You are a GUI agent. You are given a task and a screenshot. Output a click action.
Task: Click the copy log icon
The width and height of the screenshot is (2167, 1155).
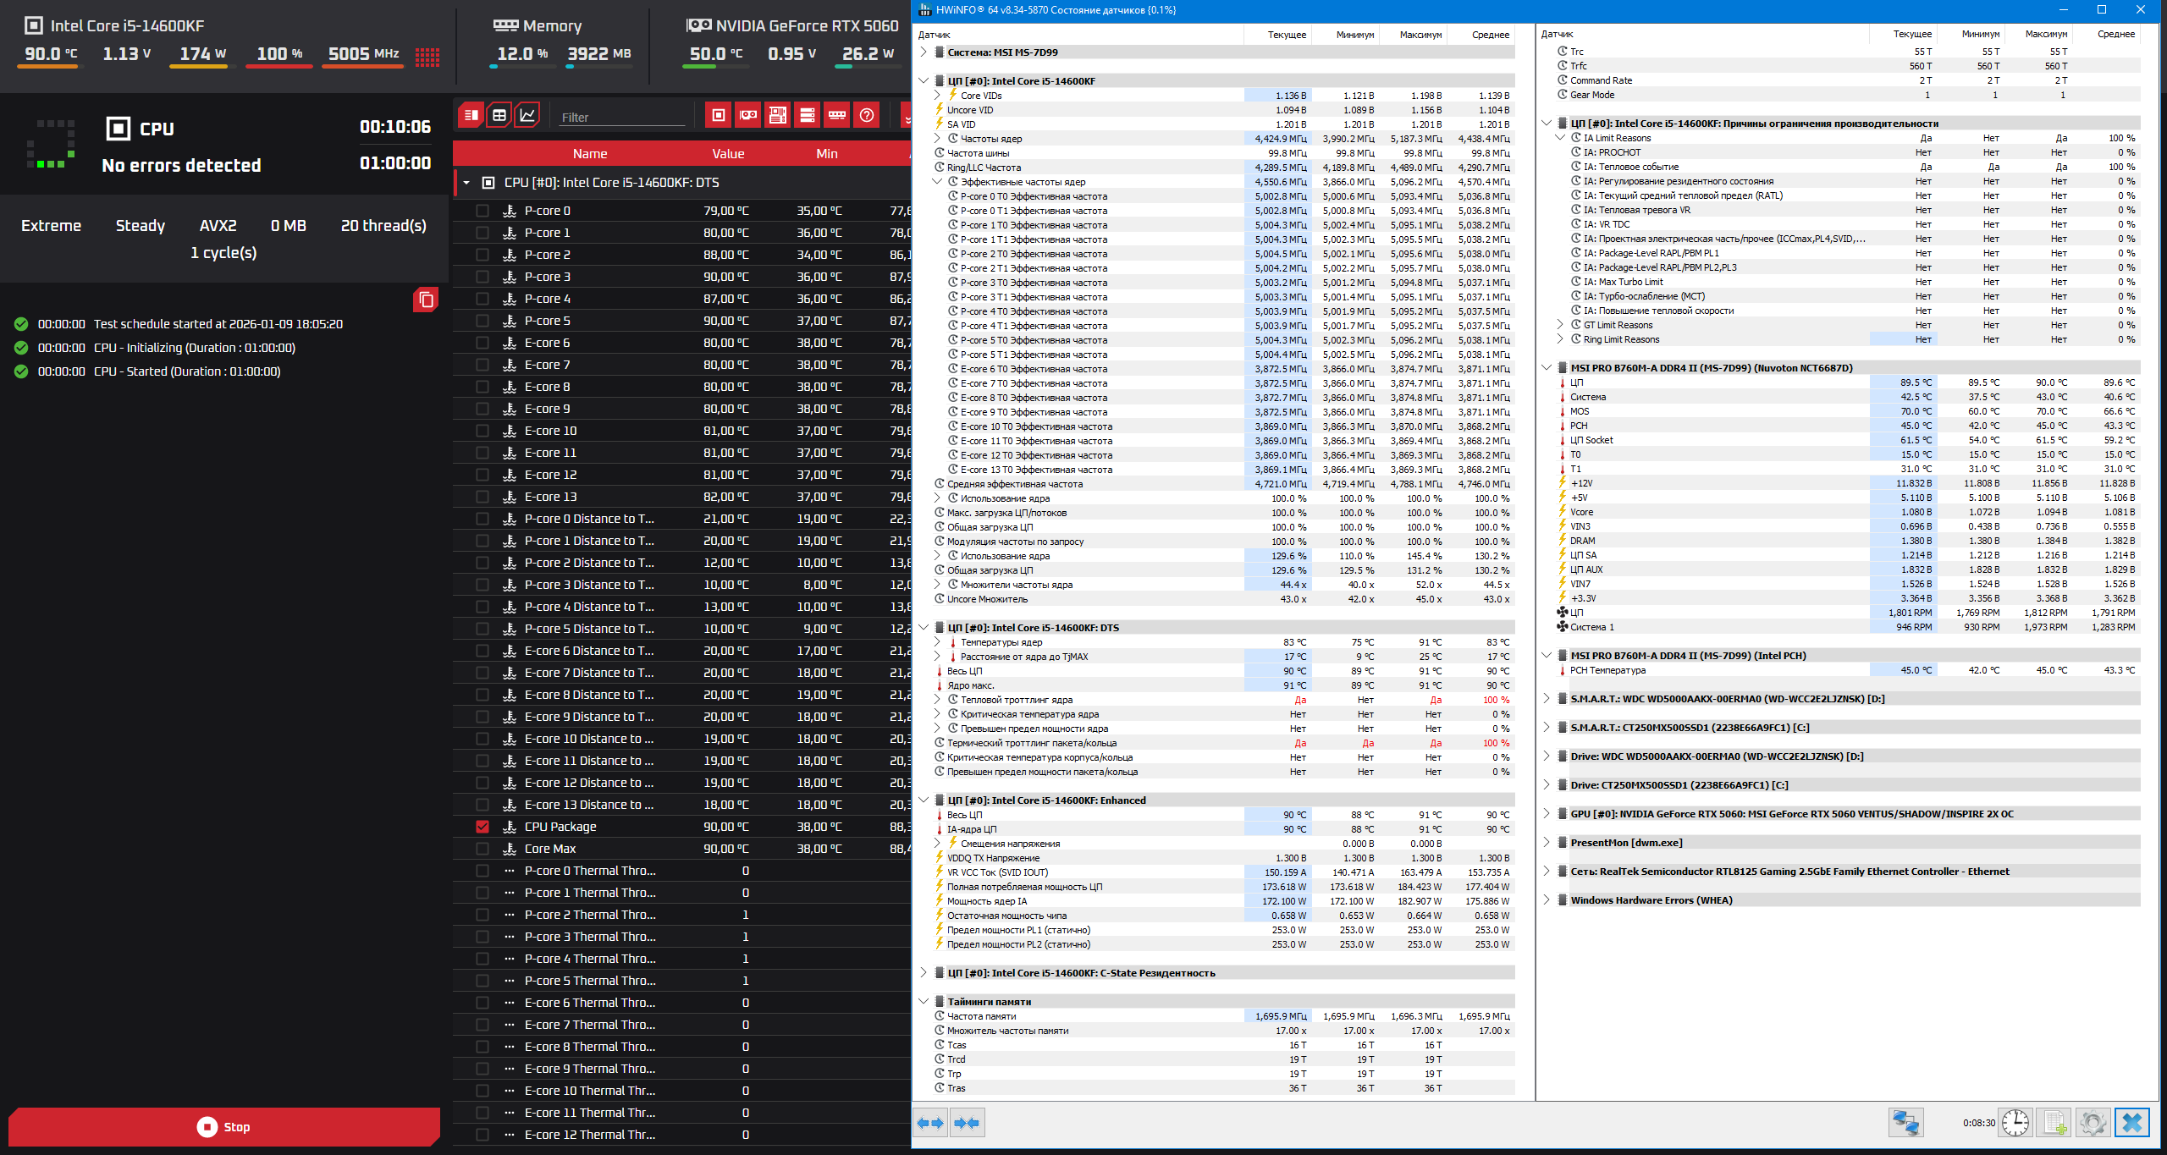(x=426, y=300)
